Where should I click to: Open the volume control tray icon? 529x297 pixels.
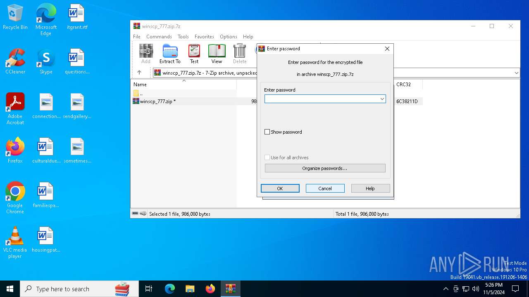point(476,289)
